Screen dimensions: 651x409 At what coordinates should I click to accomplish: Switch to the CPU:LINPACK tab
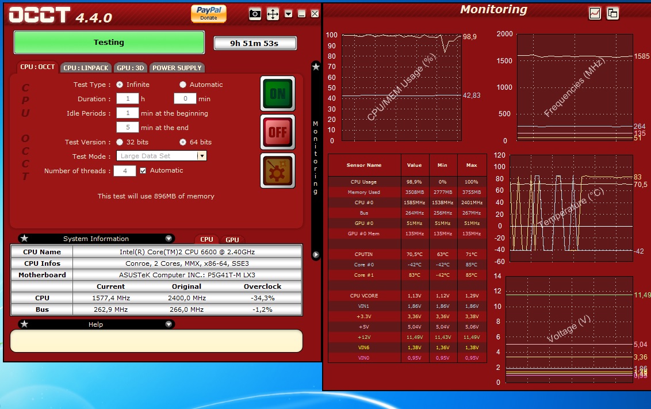click(x=86, y=68)
